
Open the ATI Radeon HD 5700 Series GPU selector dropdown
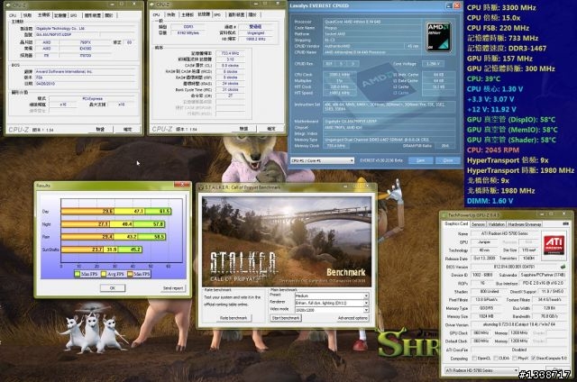[x=481, y=370]
